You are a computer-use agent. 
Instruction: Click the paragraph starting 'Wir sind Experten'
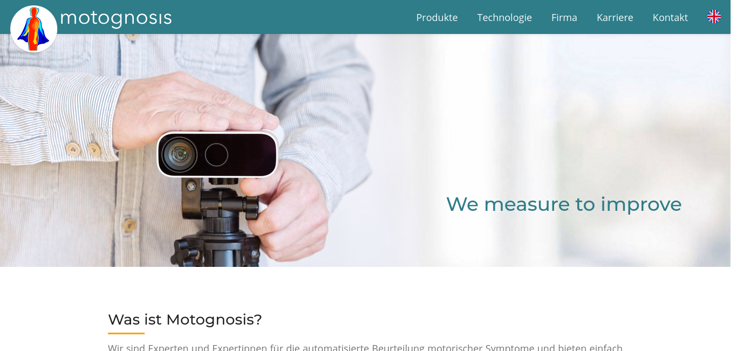pyautogui.click(x=365, y=347)
